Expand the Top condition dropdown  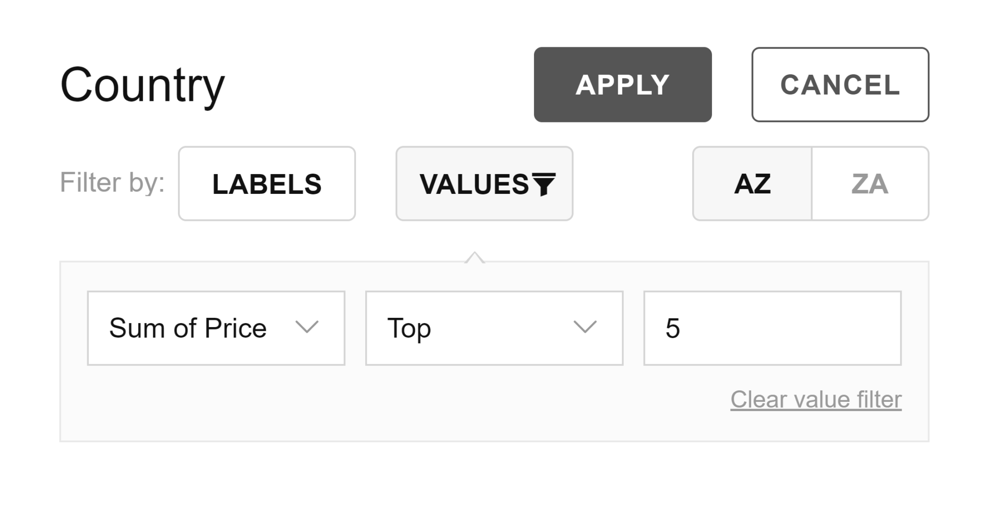tap(494, 328)
